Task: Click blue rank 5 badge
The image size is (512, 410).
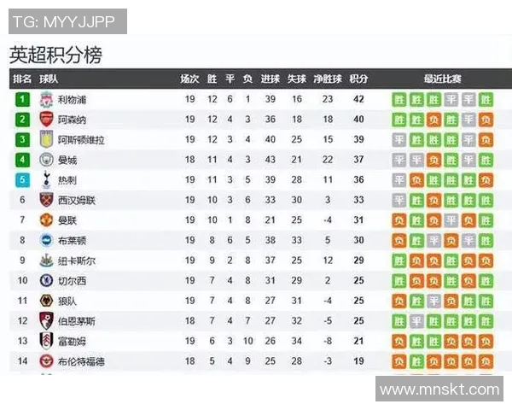Action: point(22,179)
